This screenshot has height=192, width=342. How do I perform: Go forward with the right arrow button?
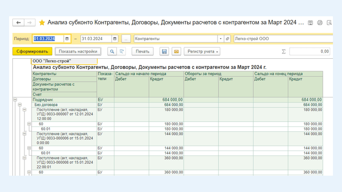pos(29,22)
